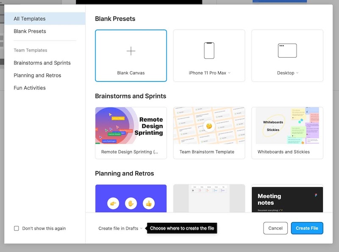Image resolution: width=339 pixels, height=252 pixels.
Task: Expand the iPhone 11 Pro Max dropdown
Action: click(229, 73)
